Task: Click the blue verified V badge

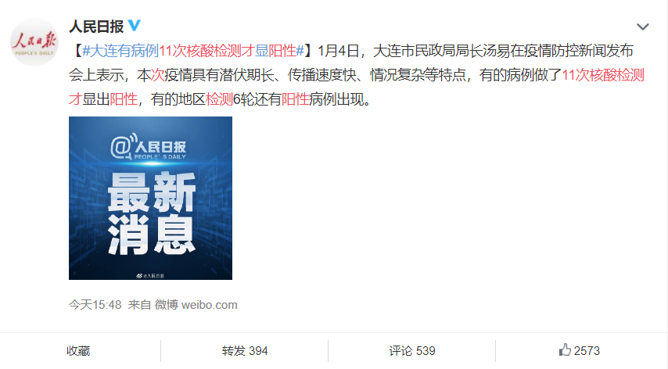Action: tap(135, 26)
